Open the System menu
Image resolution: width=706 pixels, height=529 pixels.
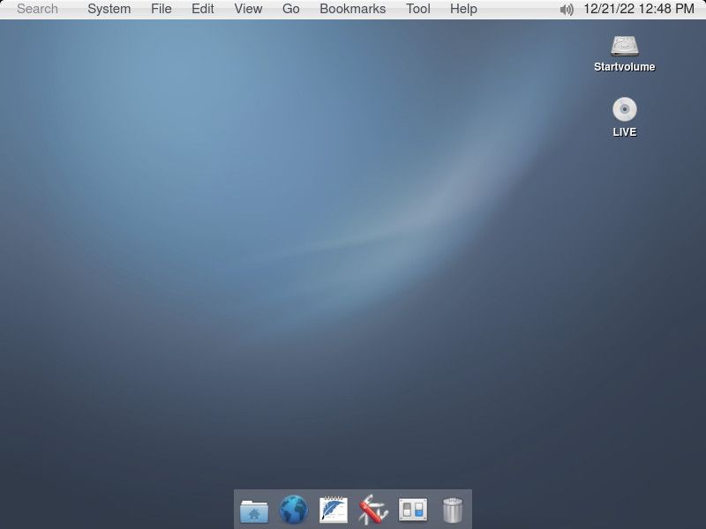click(109, 9)
